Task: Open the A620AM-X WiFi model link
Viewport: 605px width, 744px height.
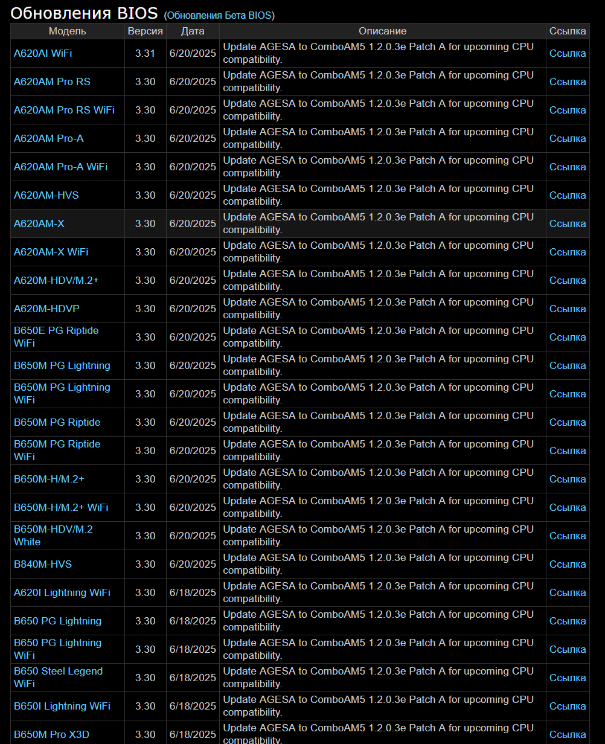Action: click(x=51, y=252)
